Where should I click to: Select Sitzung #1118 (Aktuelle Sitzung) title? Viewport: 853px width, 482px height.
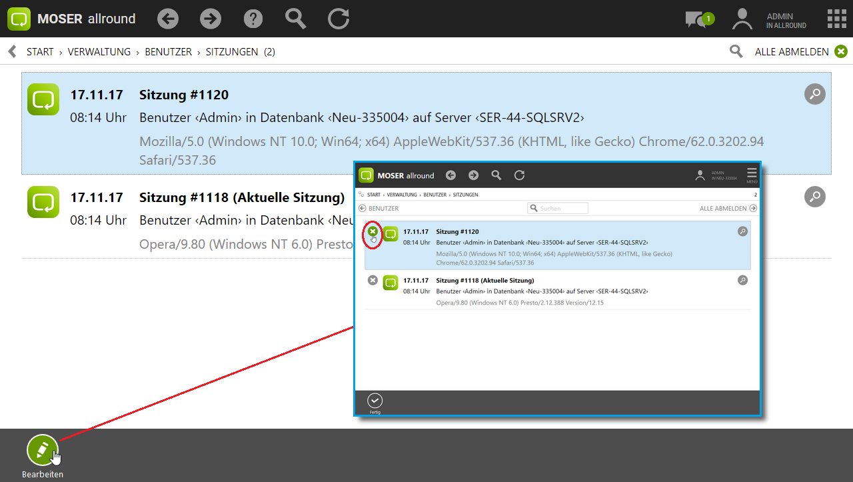tap(242, 197)
